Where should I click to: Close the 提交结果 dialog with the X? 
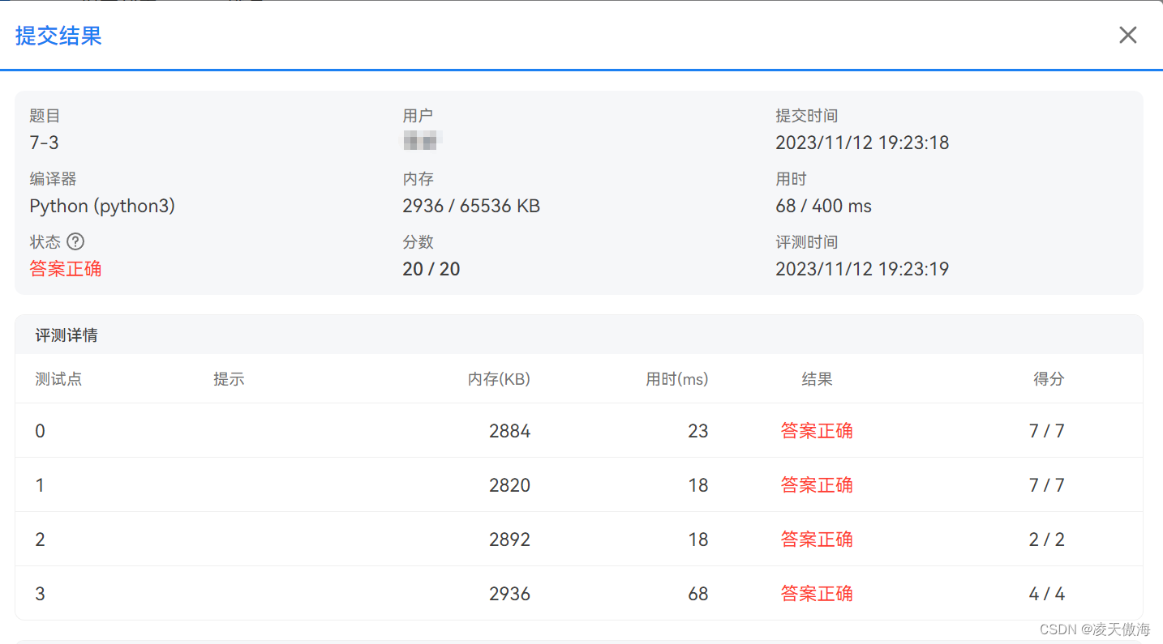[x=1127, y=35]
